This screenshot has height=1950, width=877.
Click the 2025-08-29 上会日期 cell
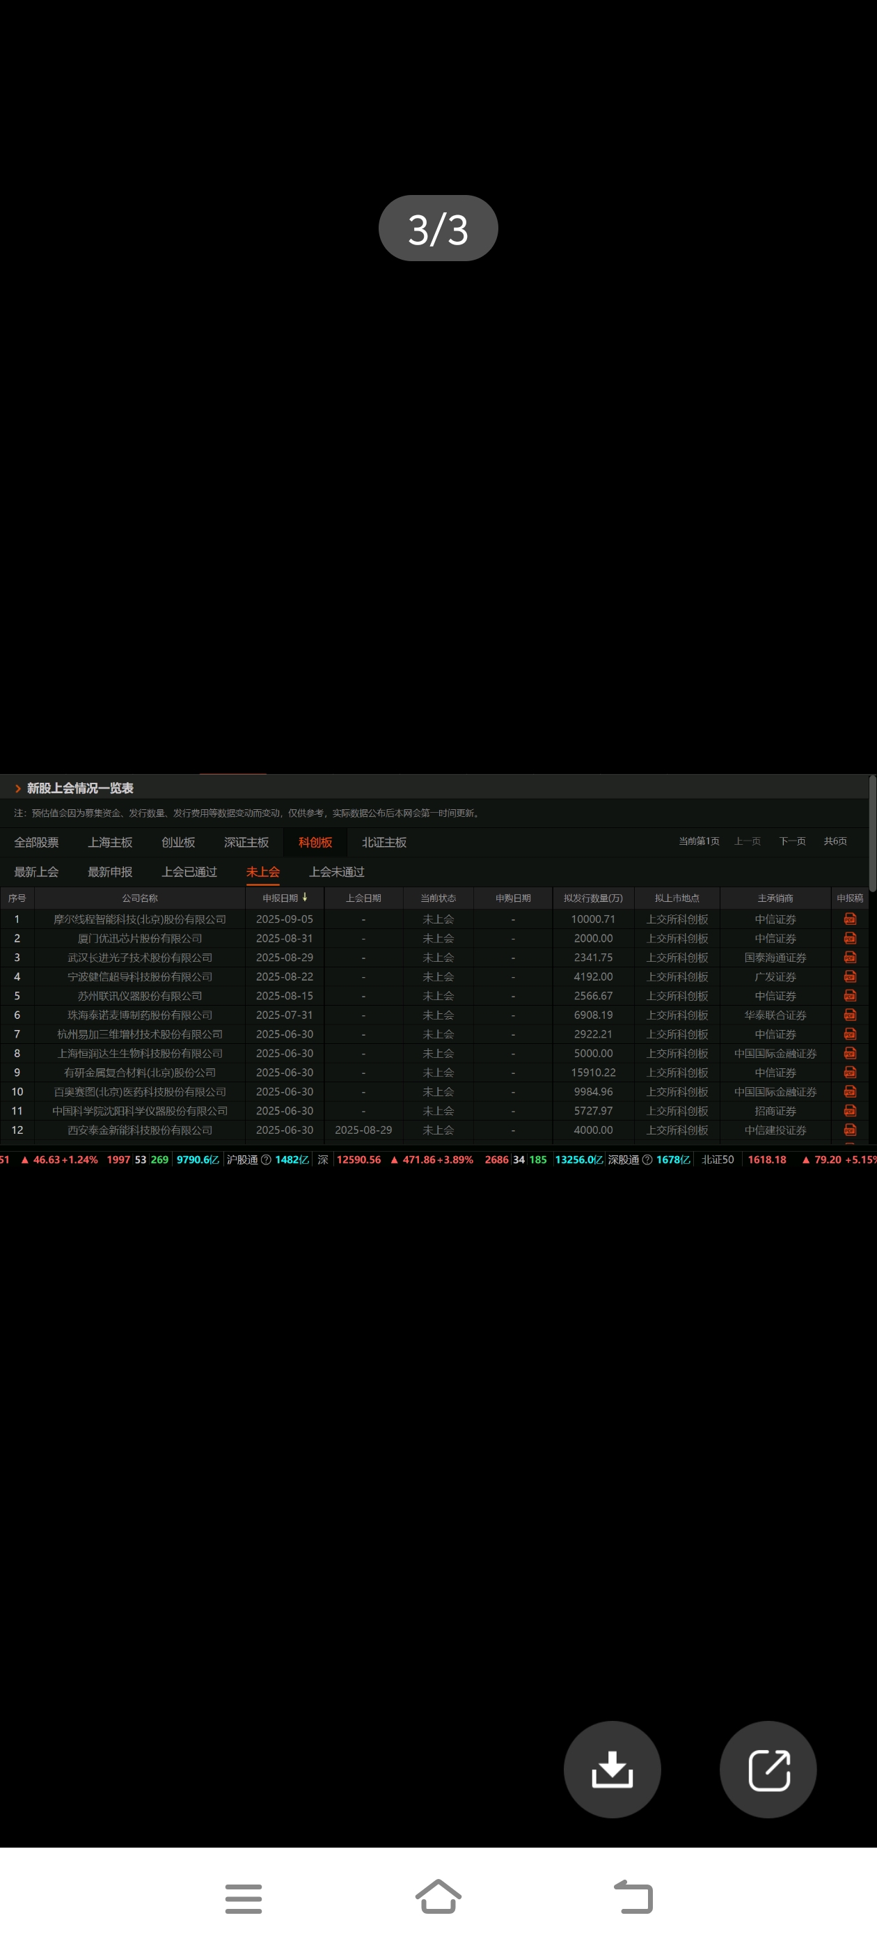[x=363, y=1130]
